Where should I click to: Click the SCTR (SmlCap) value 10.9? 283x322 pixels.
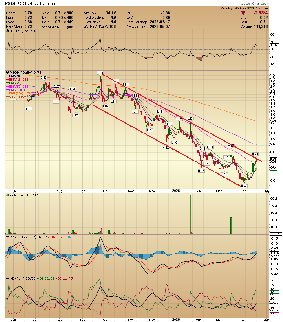113,27
